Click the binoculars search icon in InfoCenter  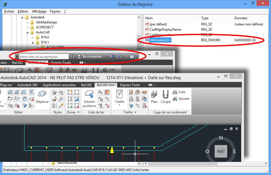click(72, 57)
